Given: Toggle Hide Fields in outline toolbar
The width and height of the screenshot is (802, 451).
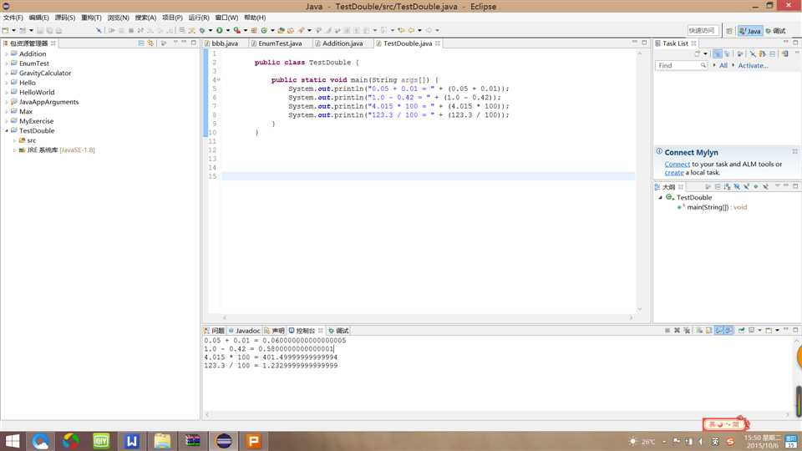Looking at the screenshot, I should [737, 186].
